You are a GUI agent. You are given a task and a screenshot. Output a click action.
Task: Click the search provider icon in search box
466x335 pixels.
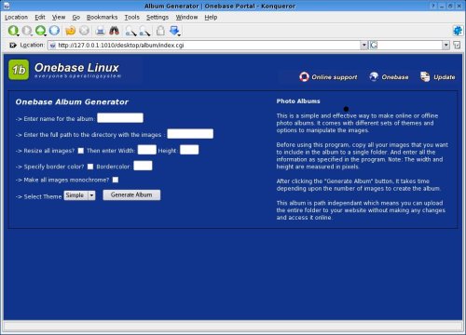point(374,46)
